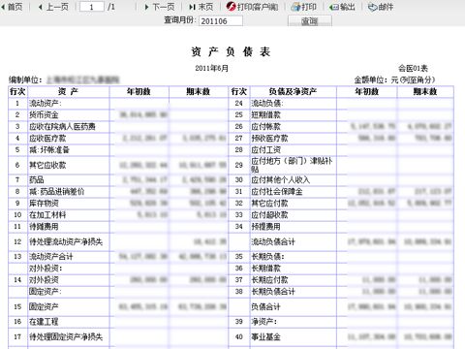Click the 资产 column header
The width and height of the screenshot is (465, 349).
click(x=68, y=92)
